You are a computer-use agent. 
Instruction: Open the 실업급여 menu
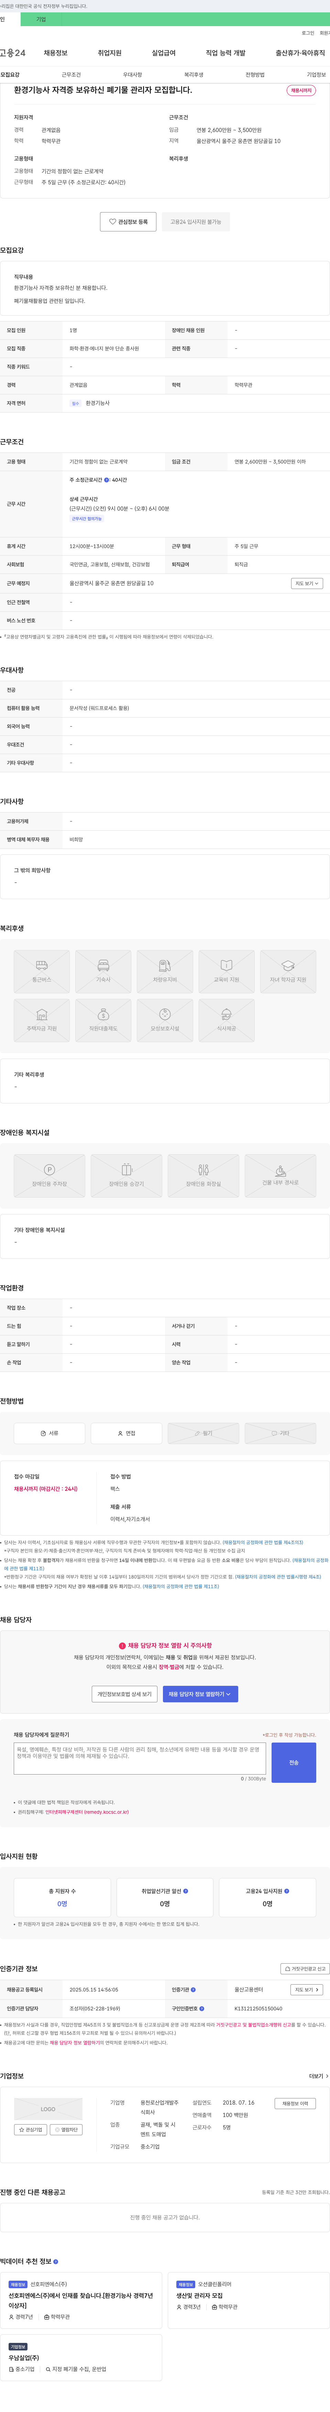pos(164,53)
